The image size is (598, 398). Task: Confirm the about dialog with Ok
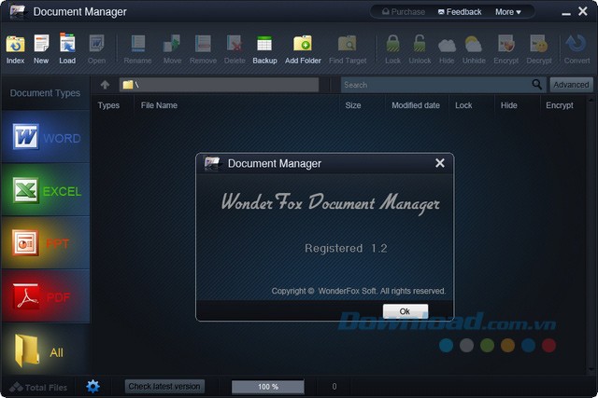tap(405, 311)
